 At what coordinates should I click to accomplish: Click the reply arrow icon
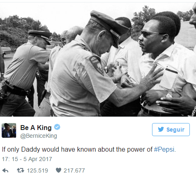[x=5, y=170]
